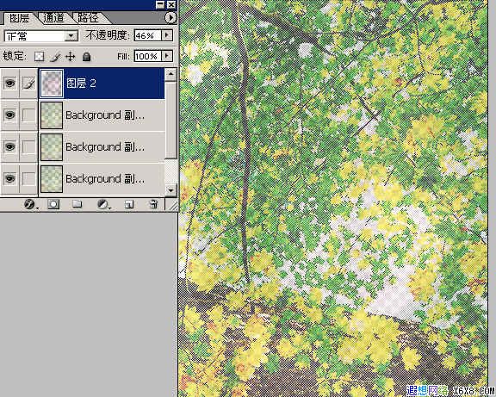Open layers panel flyout menu
This screenshot has width=496, height=397.
(x=170, y=18)
